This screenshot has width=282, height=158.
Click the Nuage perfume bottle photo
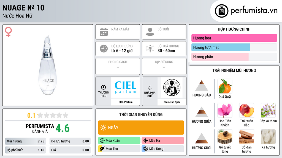point(48,65)
